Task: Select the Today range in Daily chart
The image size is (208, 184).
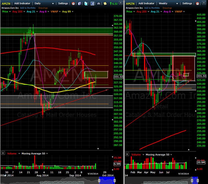Action: 80,183
